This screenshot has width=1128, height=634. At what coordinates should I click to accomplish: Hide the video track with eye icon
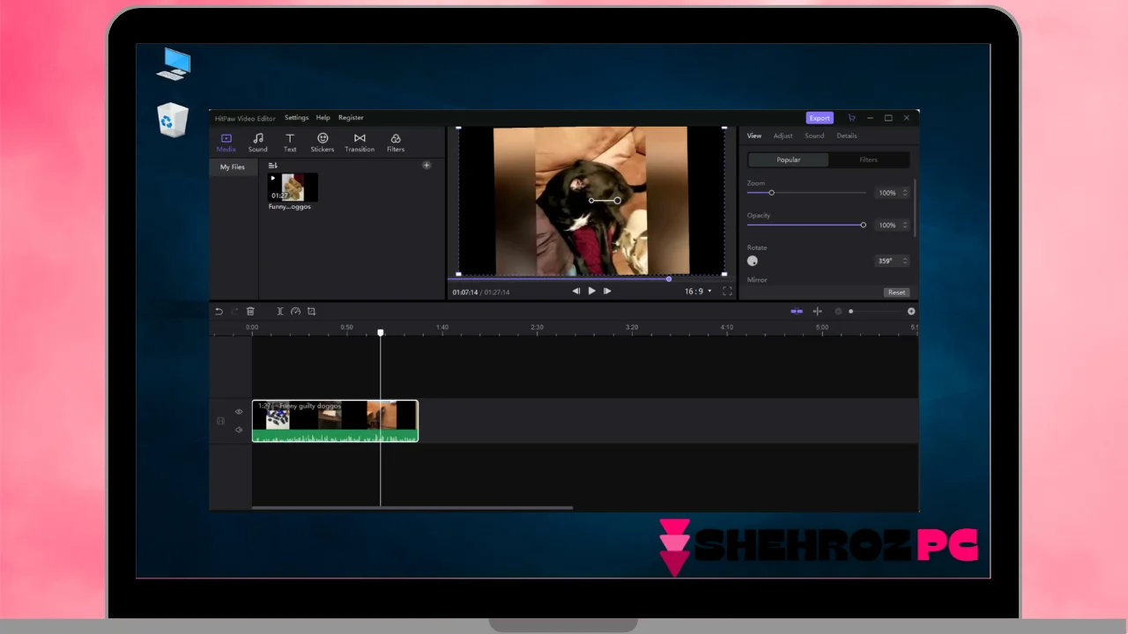238,411
